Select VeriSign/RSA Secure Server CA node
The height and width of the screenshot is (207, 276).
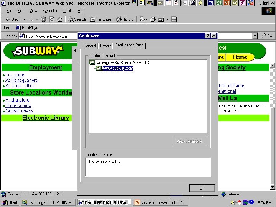tap(123, 62)
